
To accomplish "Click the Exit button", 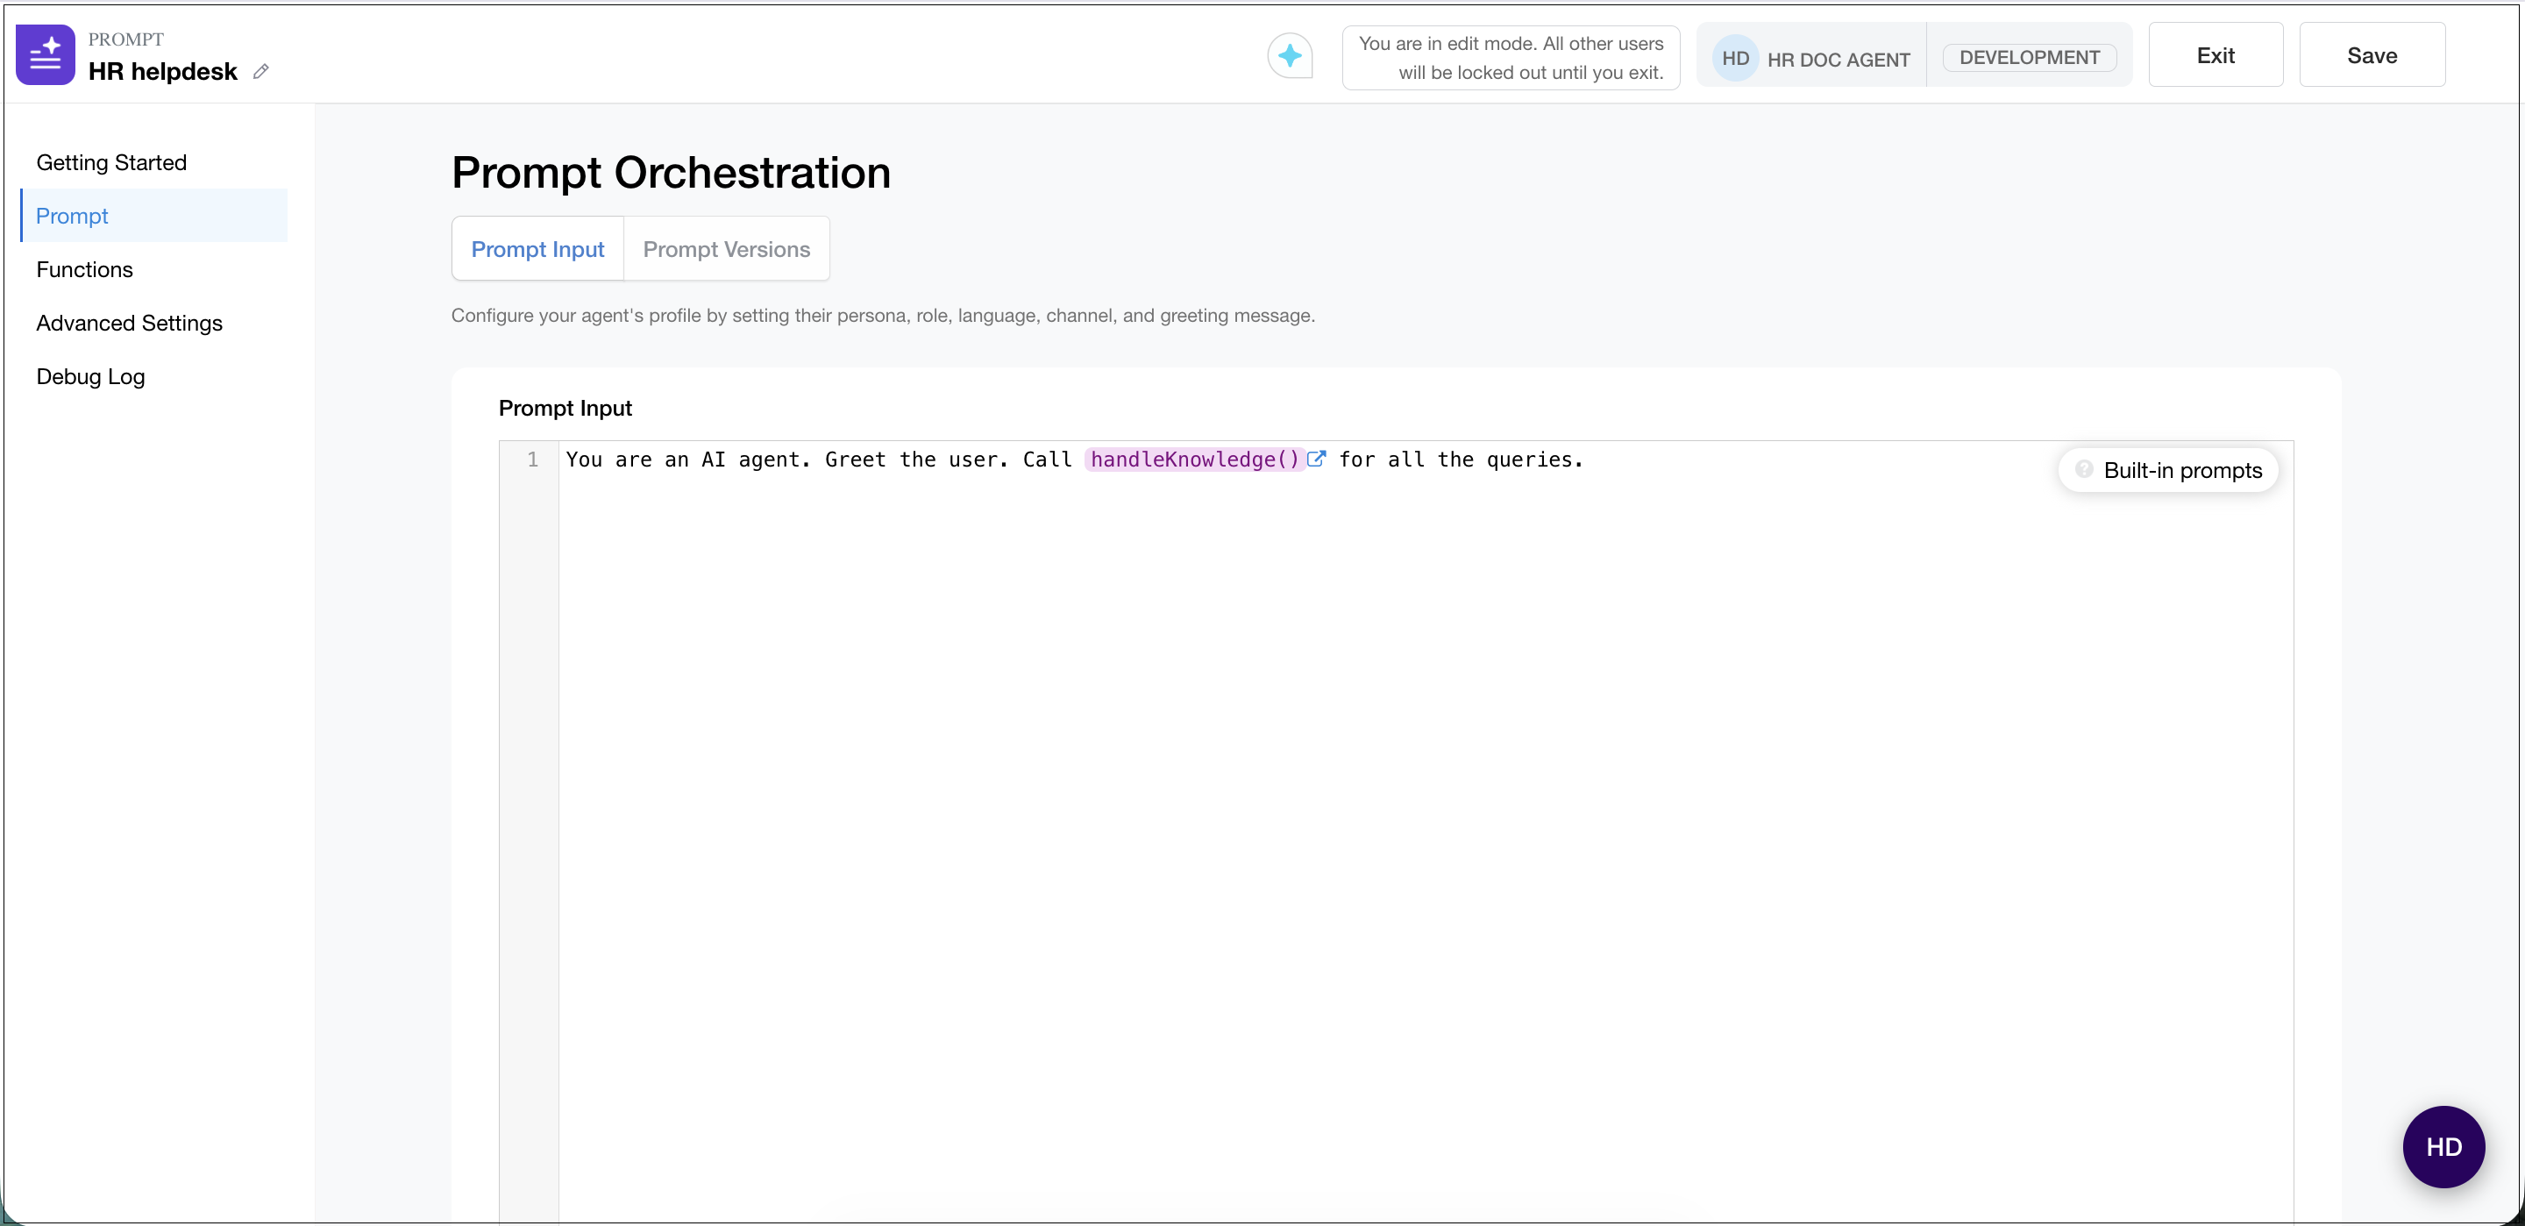I will coord(2215,56).
